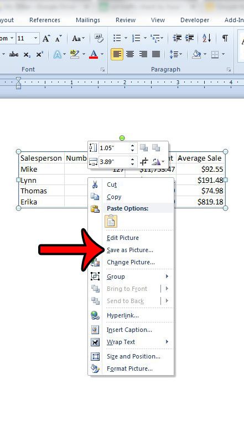
Task: Open the font size 11 dropdown
Action: click(x=35, y=38)
